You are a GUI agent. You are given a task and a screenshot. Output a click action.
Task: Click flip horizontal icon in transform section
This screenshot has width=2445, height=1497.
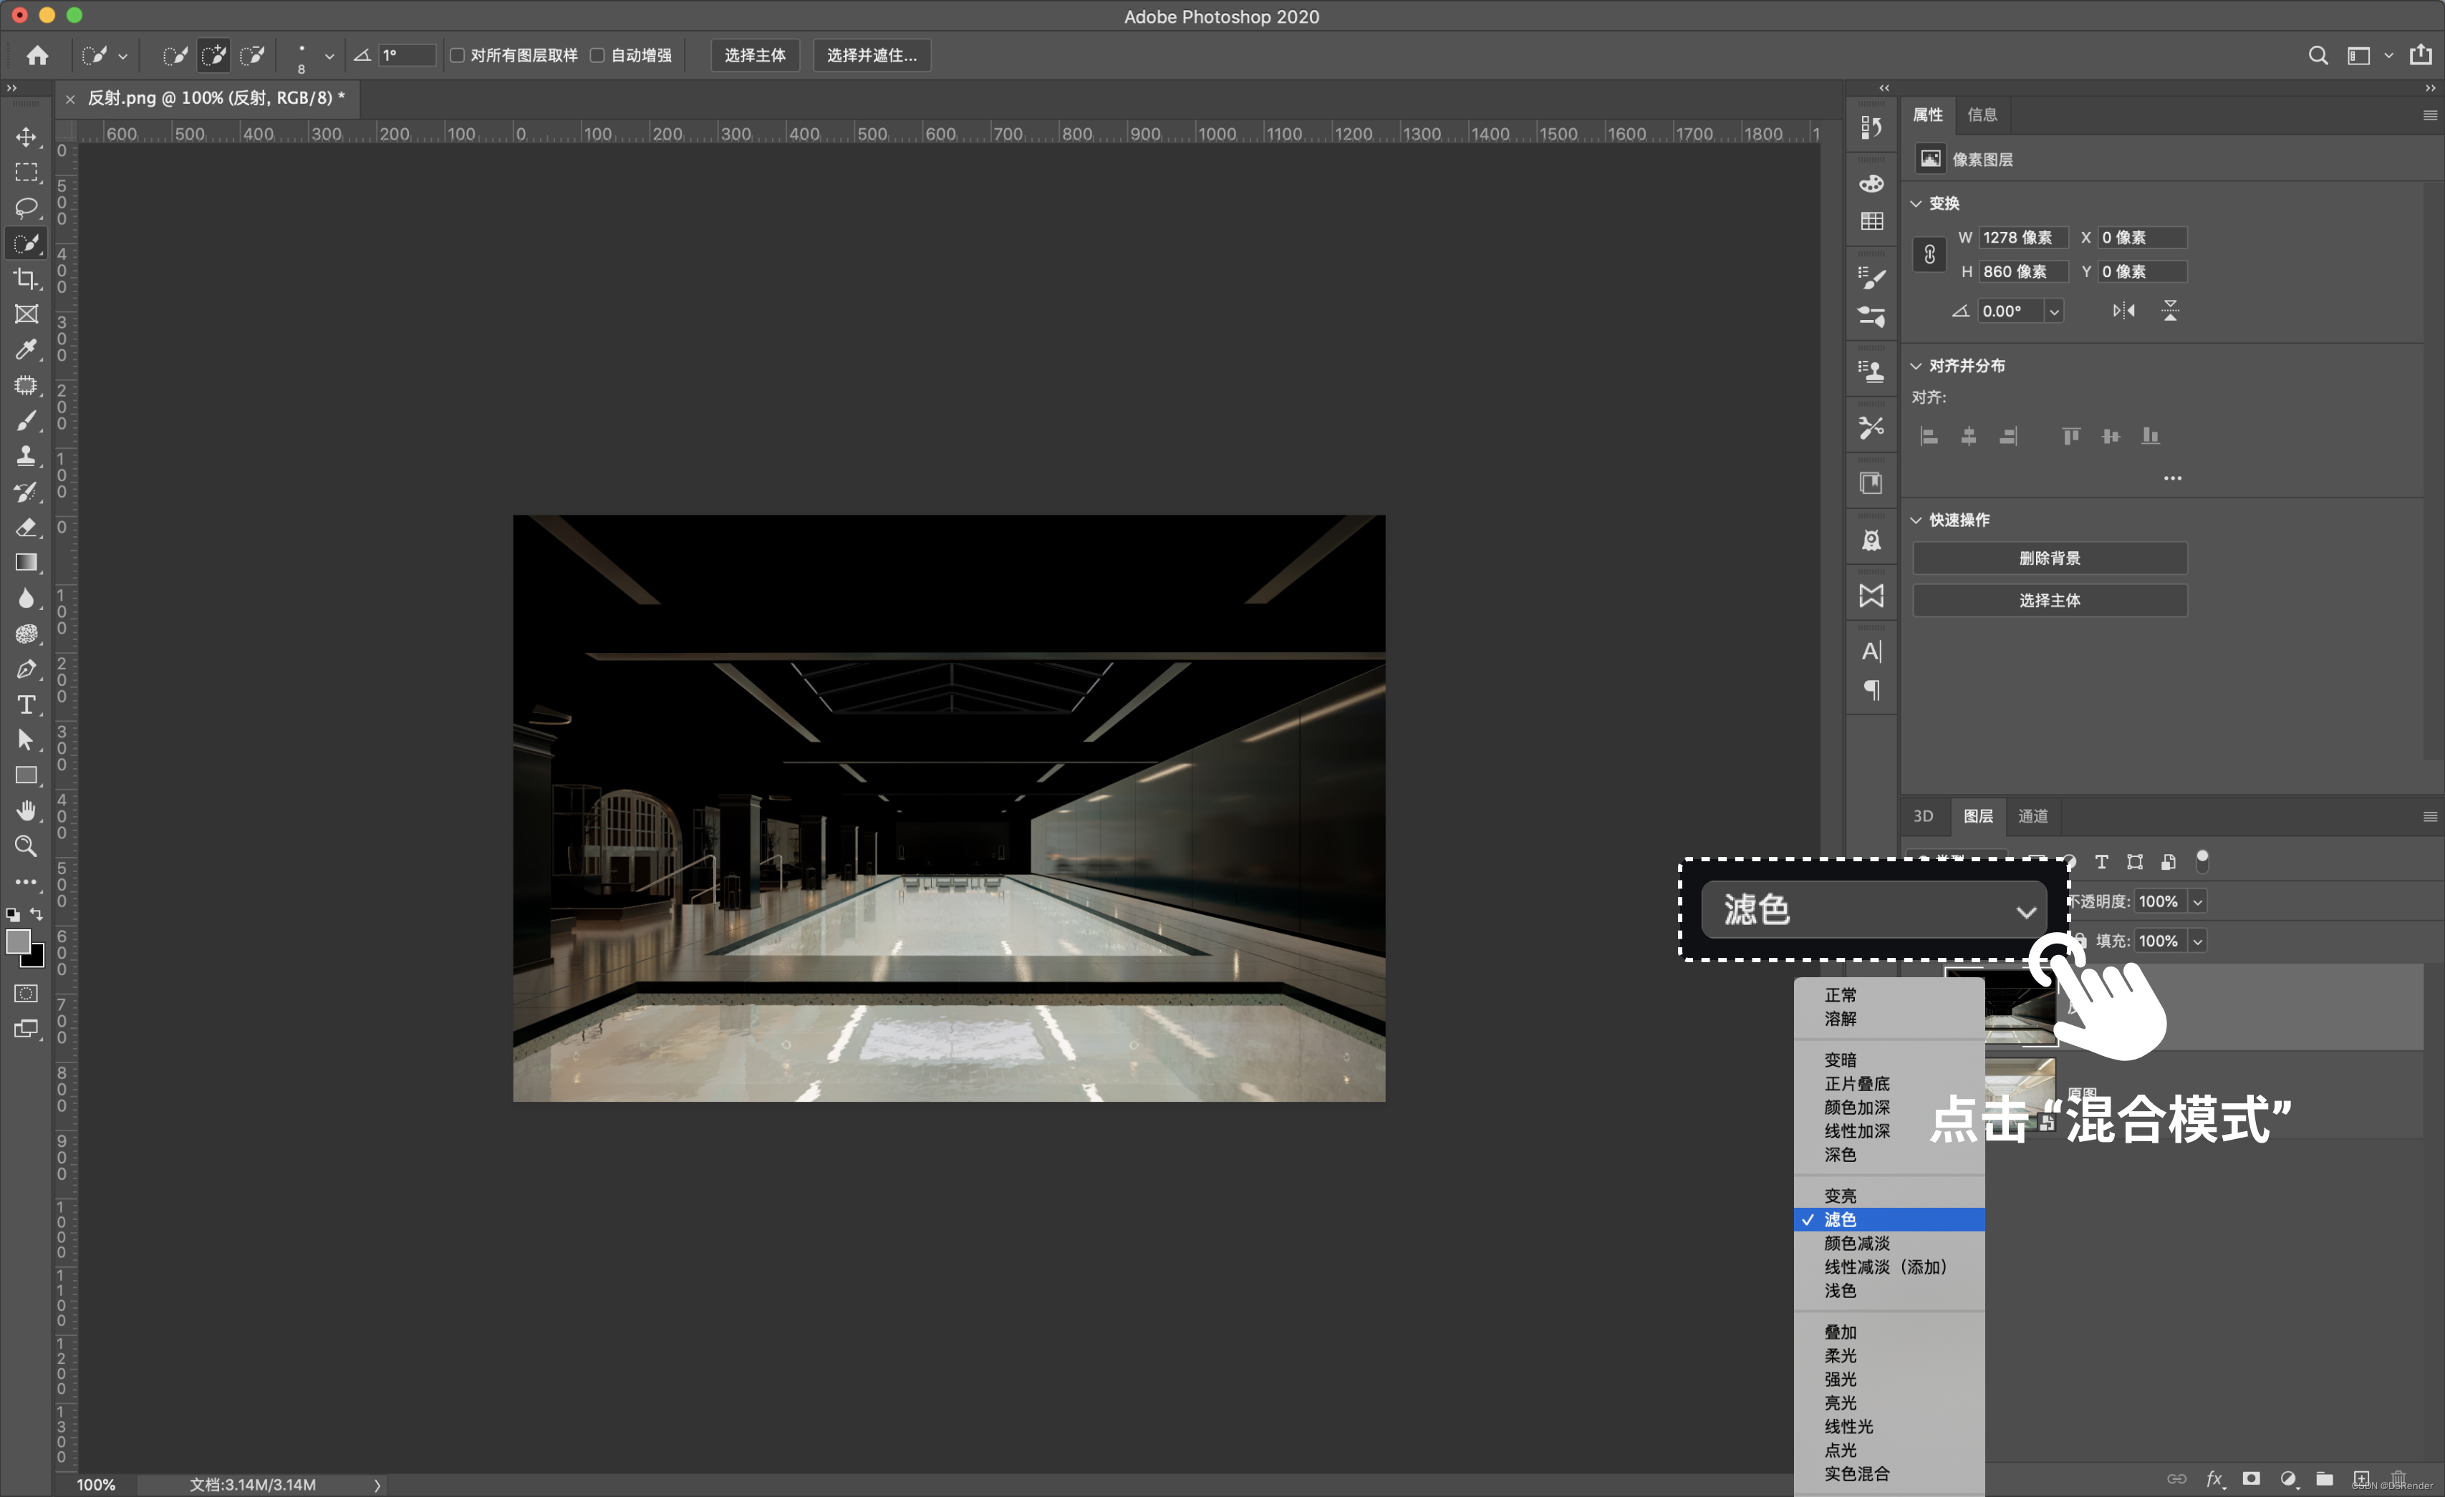click(2123, 311)
